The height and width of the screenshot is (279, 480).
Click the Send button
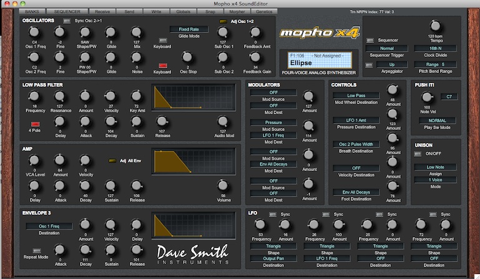click(x=129, y=12)
